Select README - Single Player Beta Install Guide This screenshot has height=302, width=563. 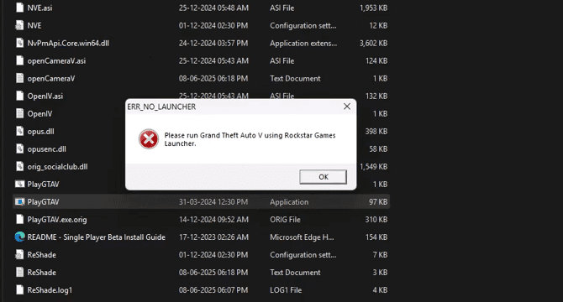click(97, 237)
